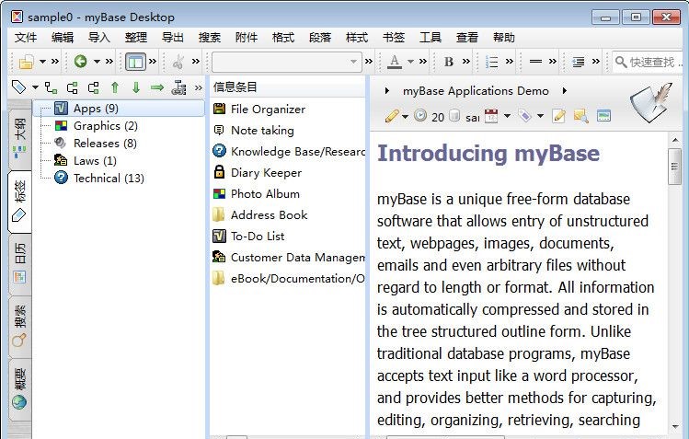The image size is (689, 439).
Task: Open the 帮助 menu
Action: coord(503,38)
